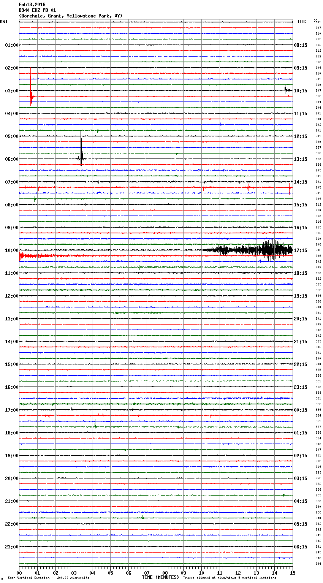Click the Each Vertical Division 200.00 microvolts note

pos(48,578)
